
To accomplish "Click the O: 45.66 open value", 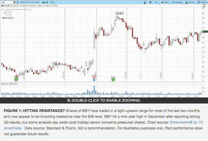I will pyautogui.click(x=24, y=6).
